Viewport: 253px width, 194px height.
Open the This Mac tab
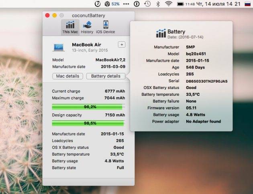pyautogui.click(x=70, y=27)
